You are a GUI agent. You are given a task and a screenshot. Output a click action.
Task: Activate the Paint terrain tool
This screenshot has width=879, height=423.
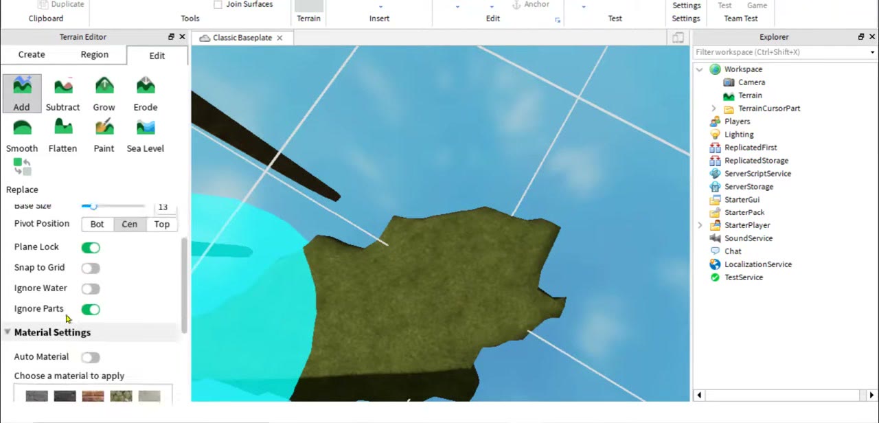point(104,135)
